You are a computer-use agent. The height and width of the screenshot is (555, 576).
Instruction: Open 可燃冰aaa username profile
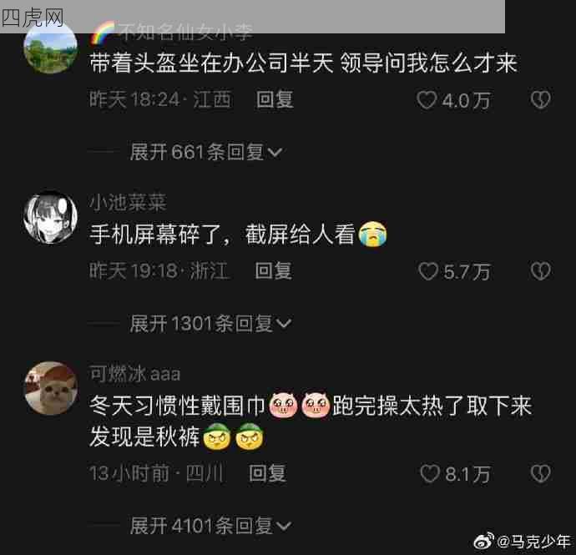[134, 374]
